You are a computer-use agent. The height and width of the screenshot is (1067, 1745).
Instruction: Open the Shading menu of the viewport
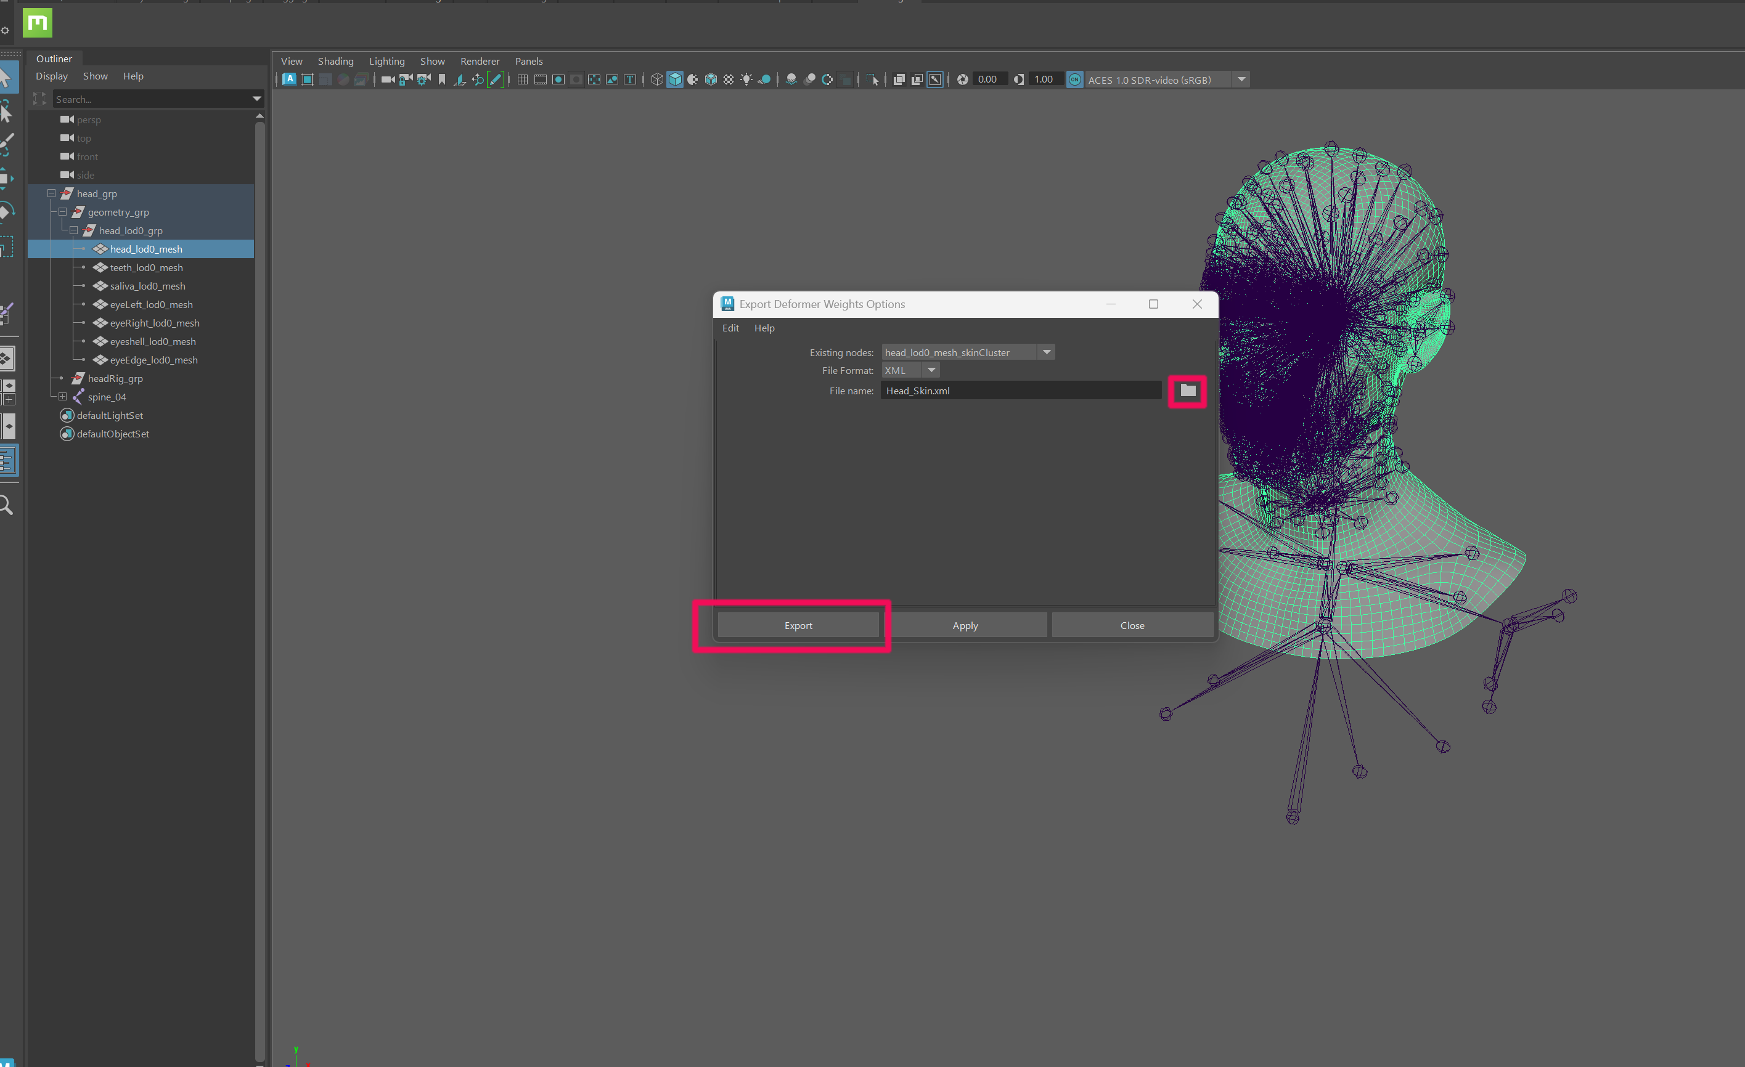336,62
